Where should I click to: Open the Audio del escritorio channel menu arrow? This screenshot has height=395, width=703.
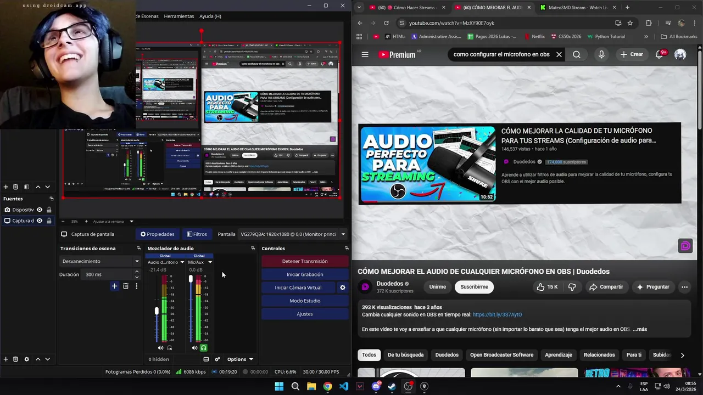coord(182,262)
